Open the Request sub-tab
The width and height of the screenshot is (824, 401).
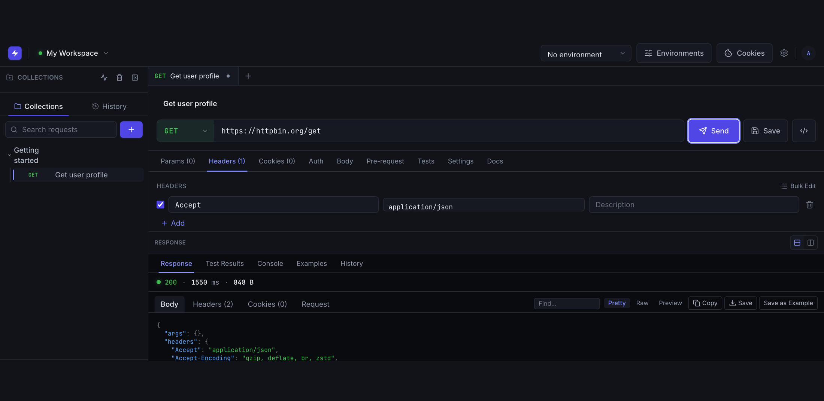click(x=315, y=304)
